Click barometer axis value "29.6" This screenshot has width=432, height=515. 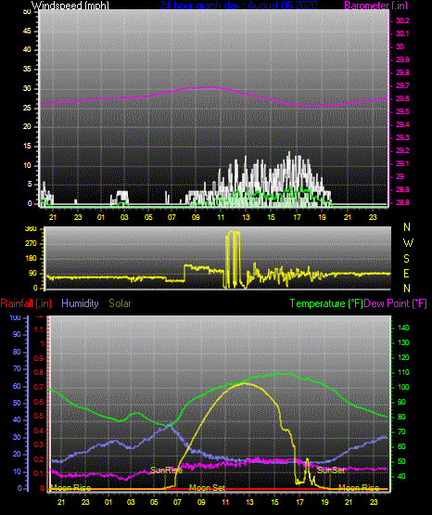click(402, 98)
